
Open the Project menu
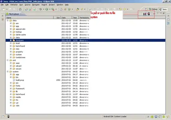click(52, 5)
